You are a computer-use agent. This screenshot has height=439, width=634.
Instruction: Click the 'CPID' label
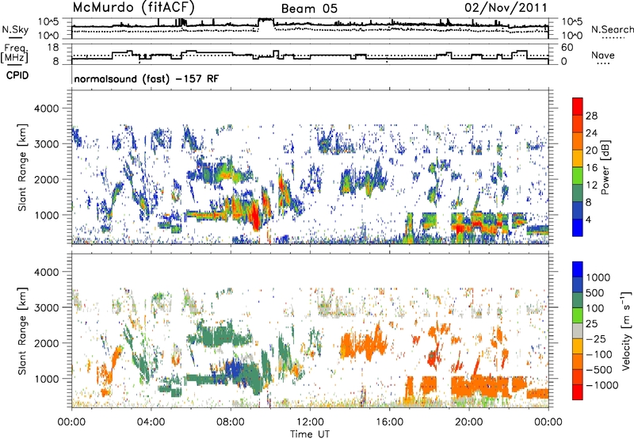coord(17,75)
